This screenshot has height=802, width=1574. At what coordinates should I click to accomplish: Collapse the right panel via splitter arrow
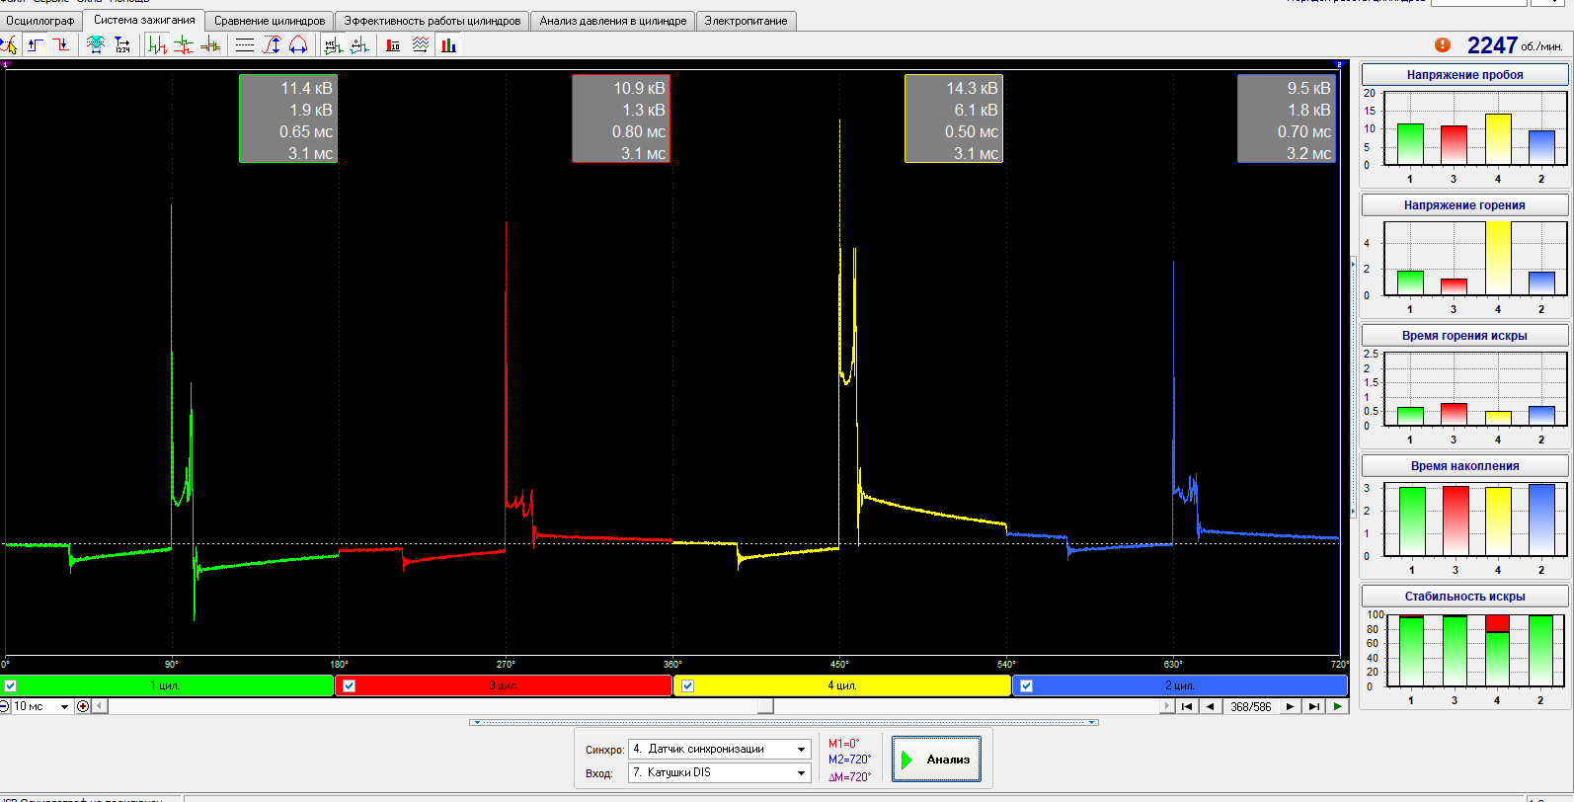tap(1354, 388)
